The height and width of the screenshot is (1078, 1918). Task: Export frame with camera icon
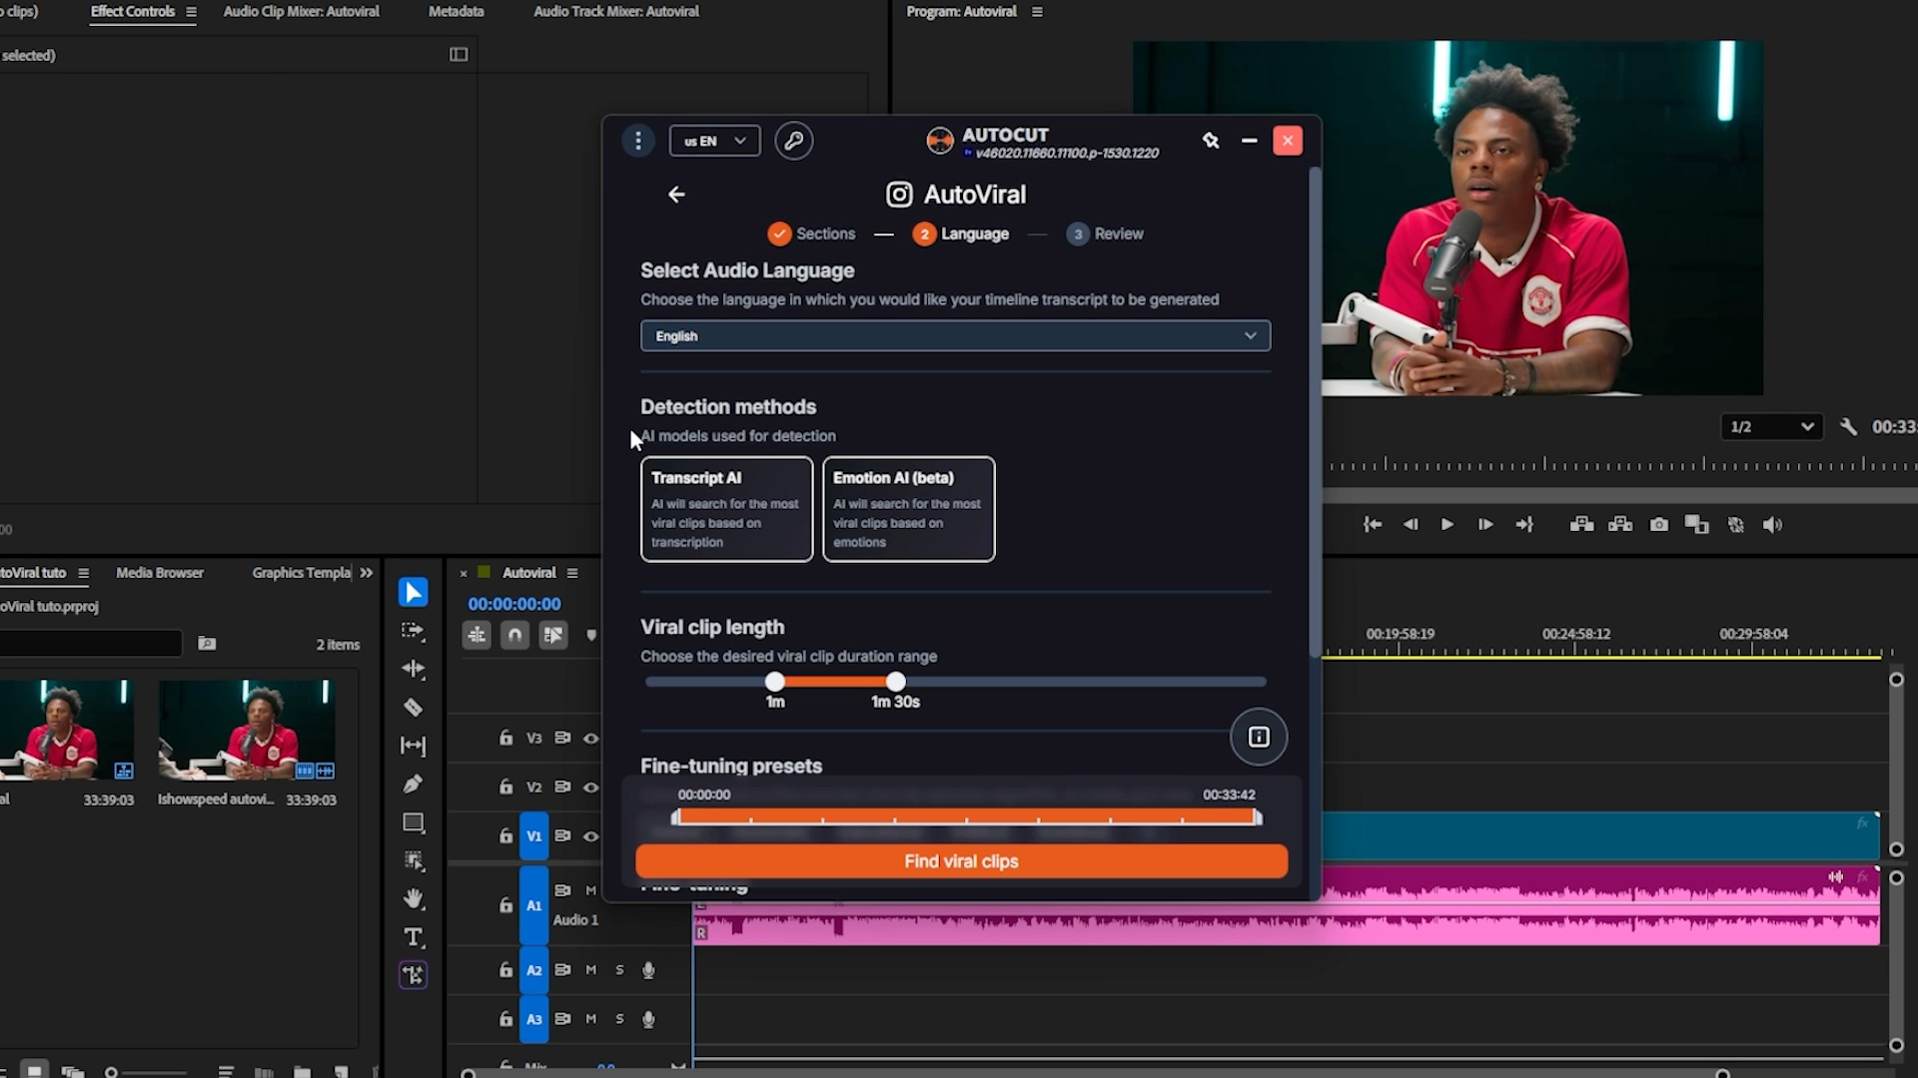point(1659,525)
